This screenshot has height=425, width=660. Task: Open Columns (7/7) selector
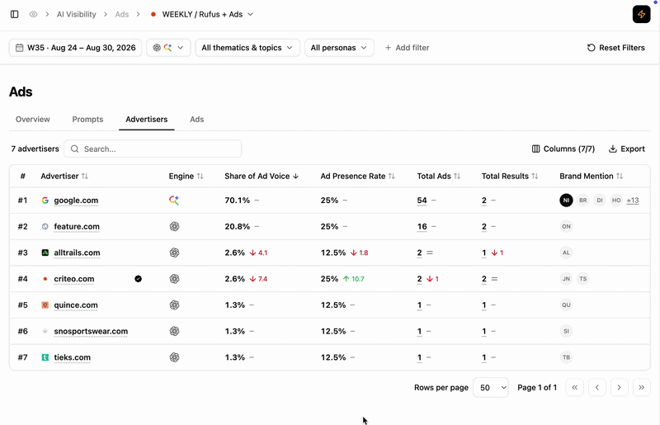(x=563, y=149)
